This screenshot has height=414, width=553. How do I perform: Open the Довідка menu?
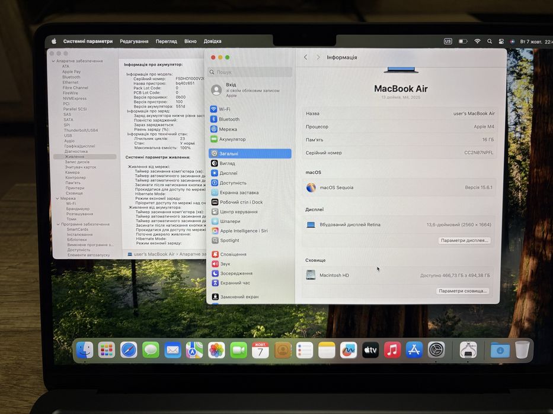coord(212,41)
